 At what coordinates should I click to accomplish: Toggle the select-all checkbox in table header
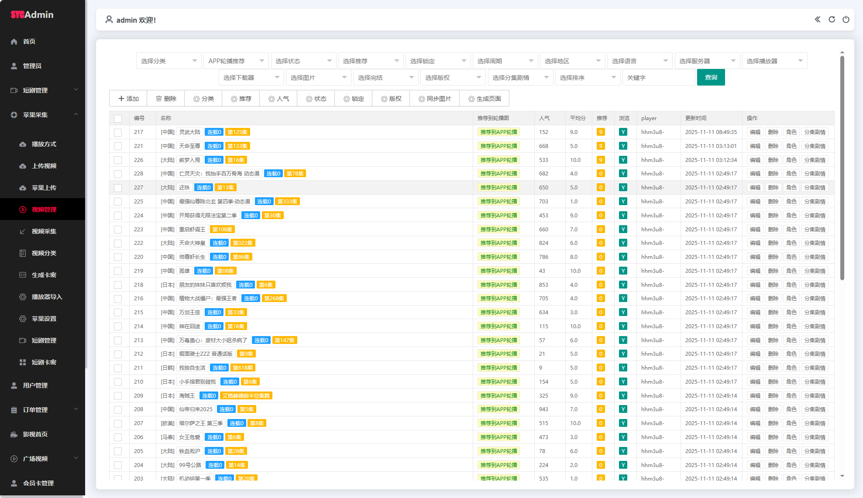[118, 118]
